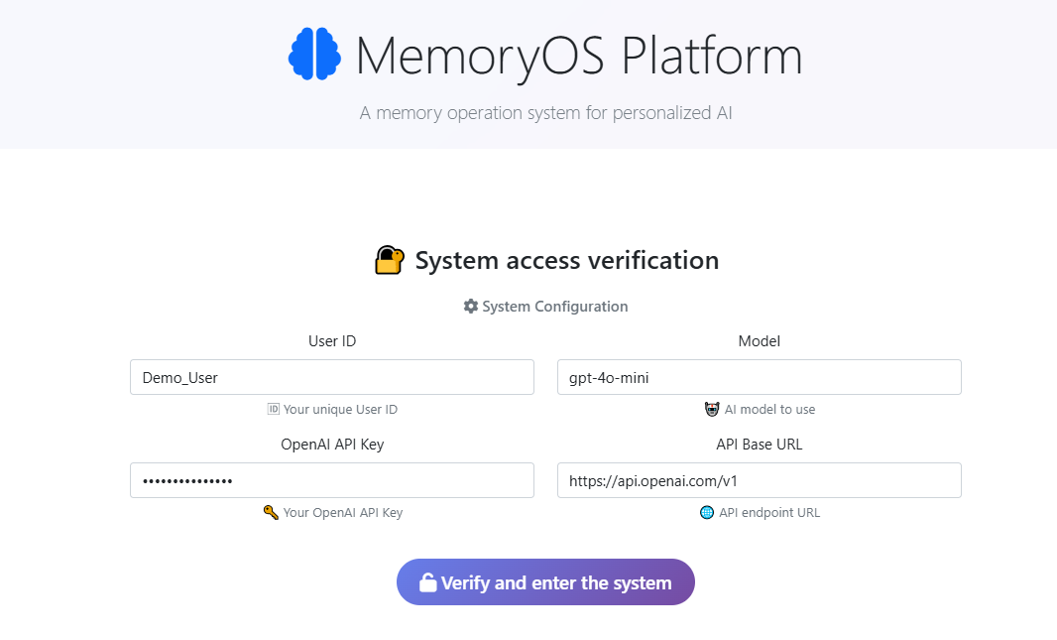Image resolution: width=1057 pixels, height=640 pixels.
Task: Click the robot face icon under Model field
Action: pos(711,409)
